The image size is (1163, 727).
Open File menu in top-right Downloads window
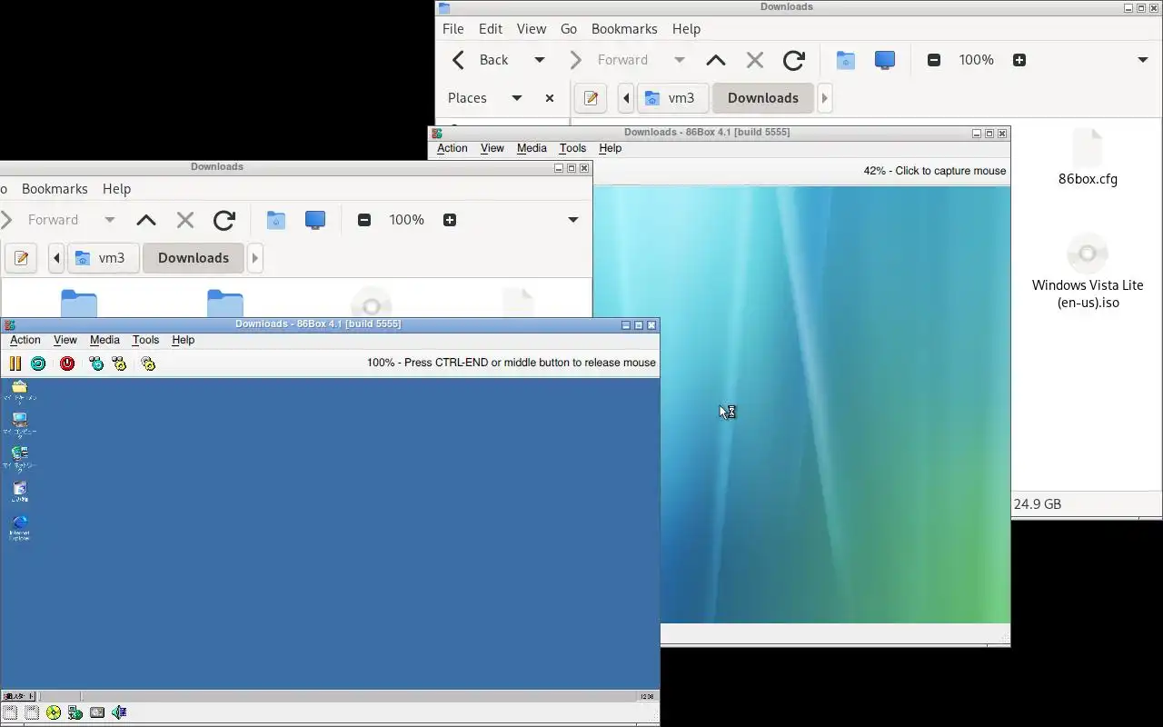[x=453, y=29]
